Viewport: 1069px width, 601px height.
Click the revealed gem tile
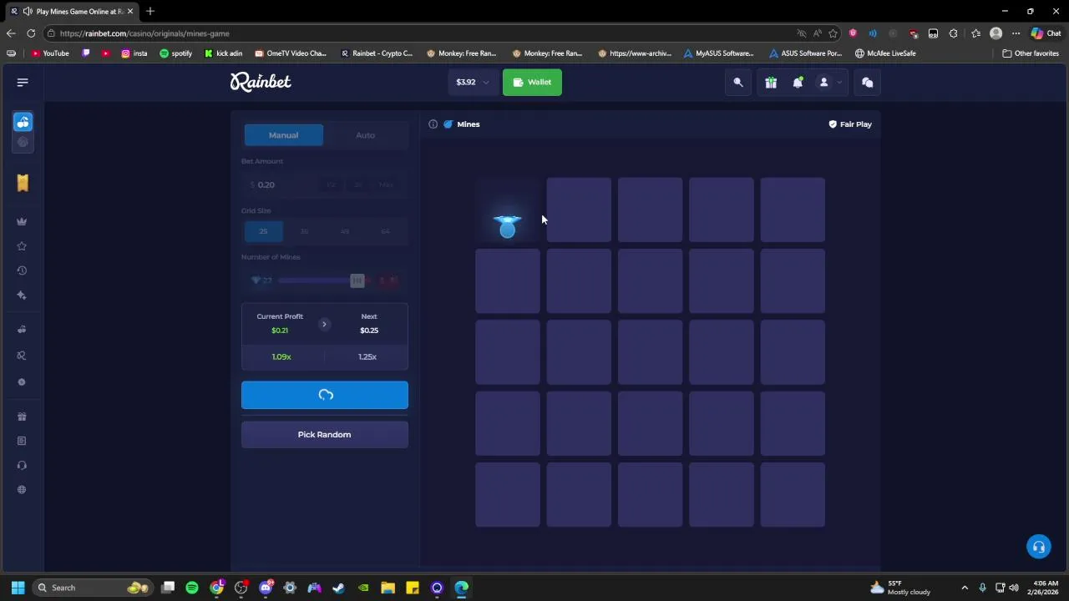tap(508, 210)
